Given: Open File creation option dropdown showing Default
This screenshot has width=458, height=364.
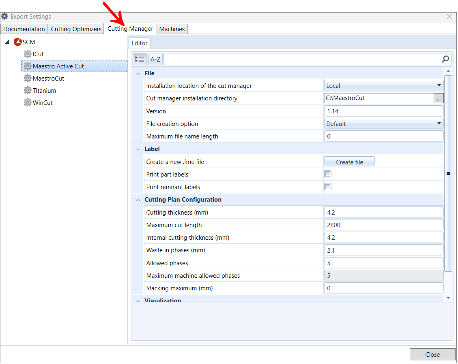Looking at the screenshot, I should coord(383,123).
